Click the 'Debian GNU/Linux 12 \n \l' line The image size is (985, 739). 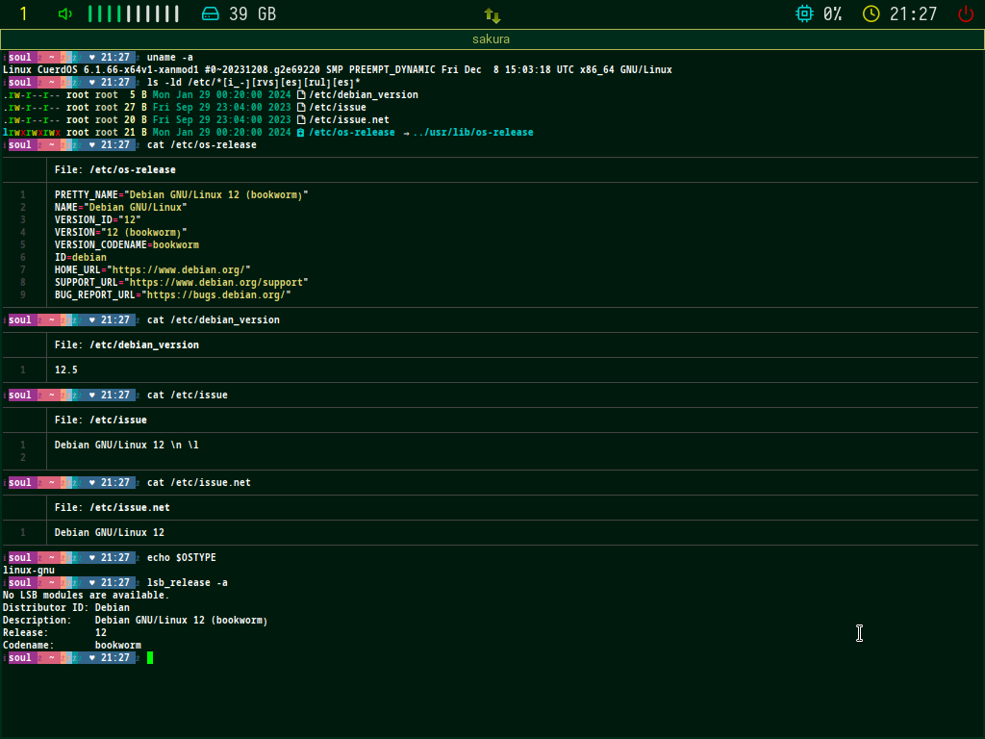pos(126,445)
